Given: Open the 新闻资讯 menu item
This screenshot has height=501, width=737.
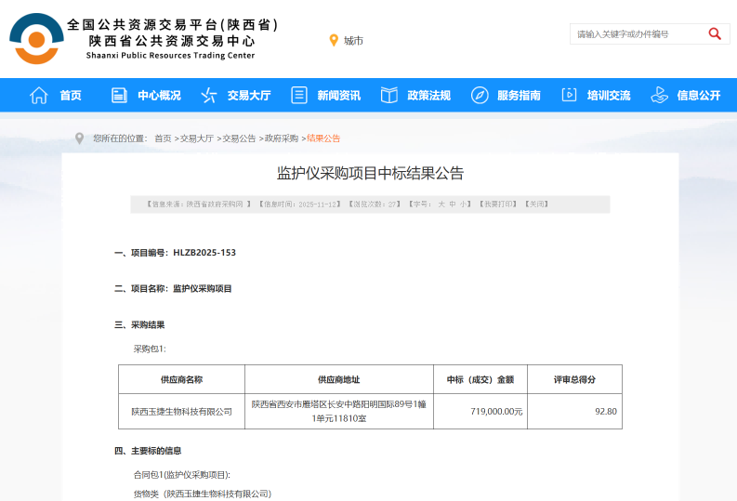Looking at the screenshot, I should pos(339,96).
